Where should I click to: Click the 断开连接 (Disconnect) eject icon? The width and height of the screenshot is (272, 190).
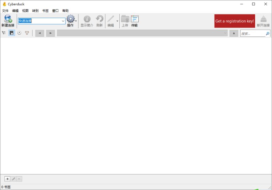pos(263,19)
